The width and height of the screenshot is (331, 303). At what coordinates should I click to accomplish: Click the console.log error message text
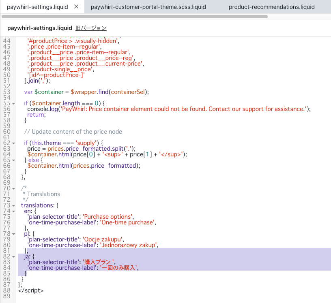pos(184,109)
